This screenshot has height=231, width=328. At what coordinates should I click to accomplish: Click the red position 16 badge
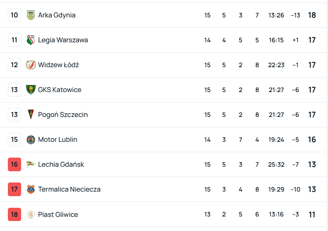[x=14, y=165]
